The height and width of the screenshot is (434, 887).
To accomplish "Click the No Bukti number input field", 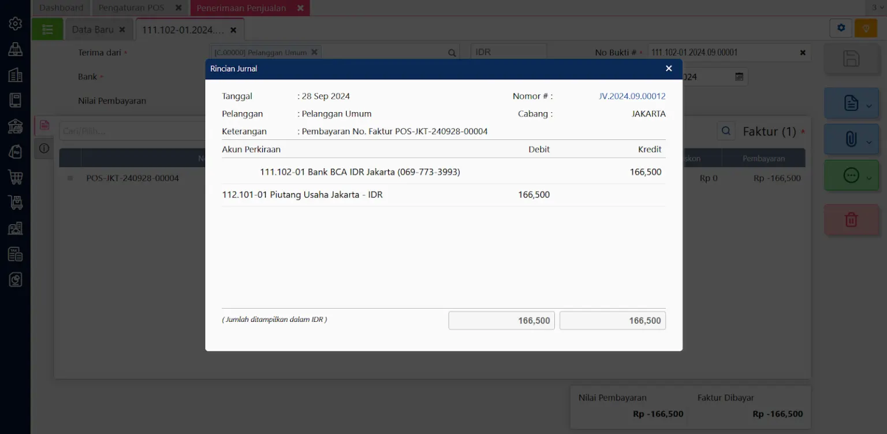I will (722, 52).
